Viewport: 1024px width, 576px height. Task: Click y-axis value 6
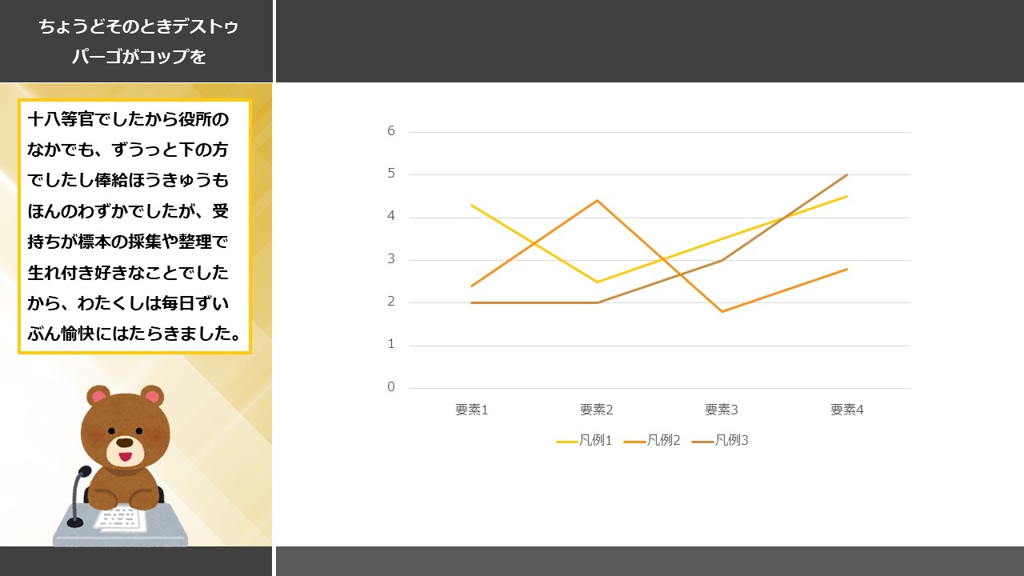point(391,131)
